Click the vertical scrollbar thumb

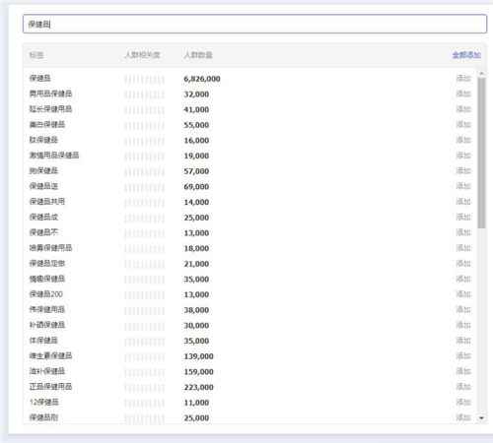[x=481, y=153]
